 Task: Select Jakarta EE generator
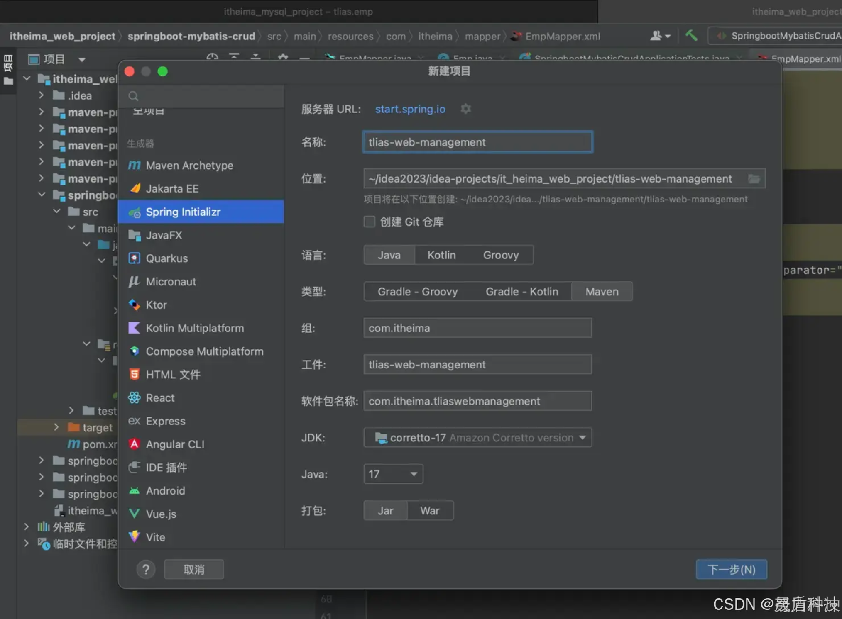coord(201,188)
